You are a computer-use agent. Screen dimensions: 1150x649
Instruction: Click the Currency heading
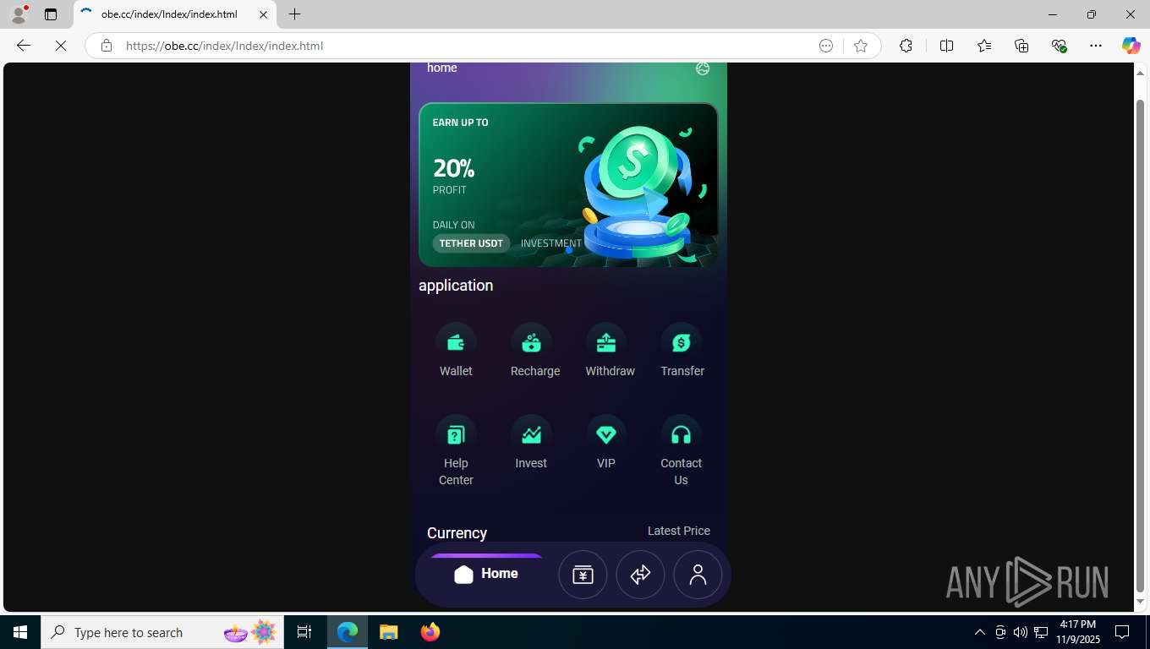[x=457, y=533]
